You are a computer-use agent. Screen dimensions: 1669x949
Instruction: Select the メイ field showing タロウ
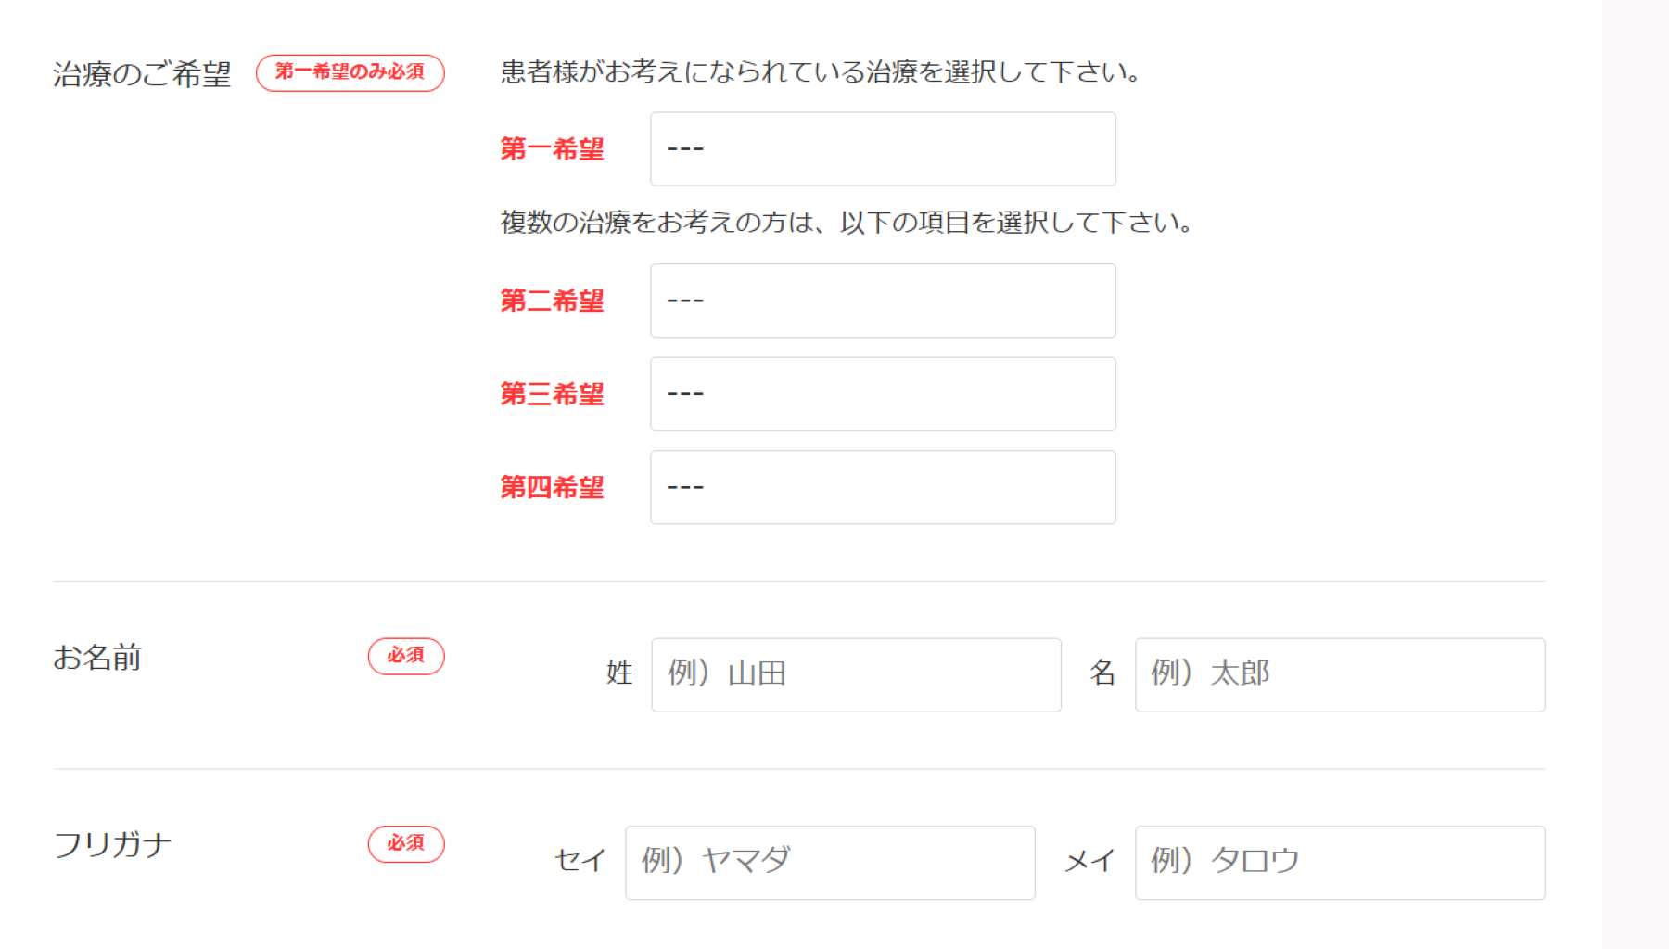point(1339,863)
